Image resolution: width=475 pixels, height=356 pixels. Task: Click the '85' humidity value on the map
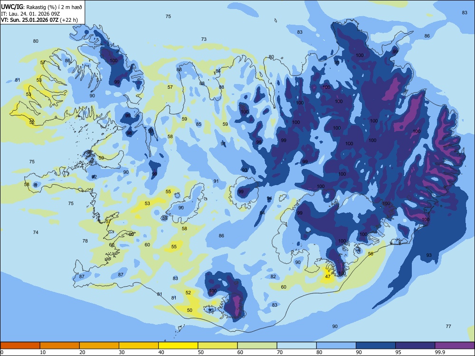(199, 124)
